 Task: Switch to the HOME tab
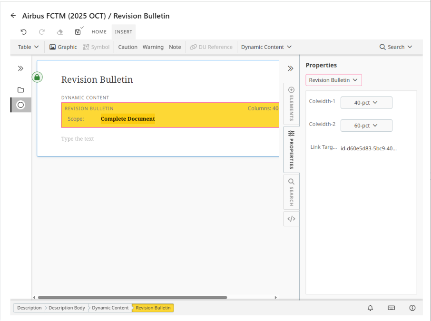(x=99, y=32)
